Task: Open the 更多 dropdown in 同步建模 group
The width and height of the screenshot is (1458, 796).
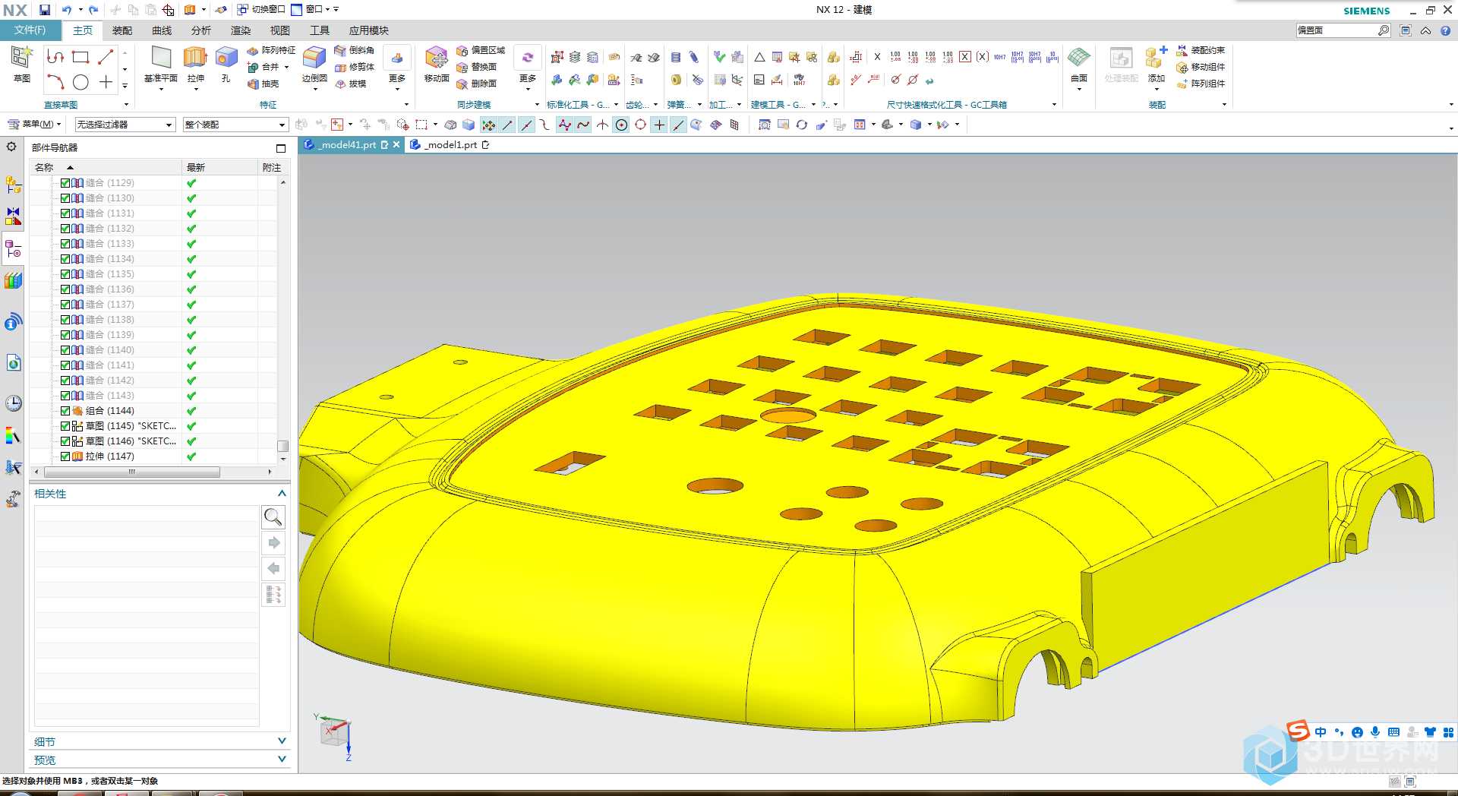Action: (528, 68)
